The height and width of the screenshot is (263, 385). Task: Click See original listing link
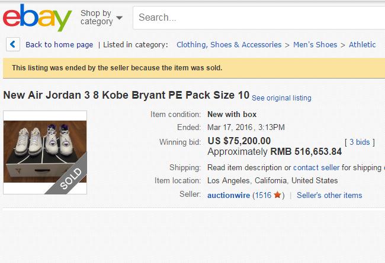[x=281, y=98]
